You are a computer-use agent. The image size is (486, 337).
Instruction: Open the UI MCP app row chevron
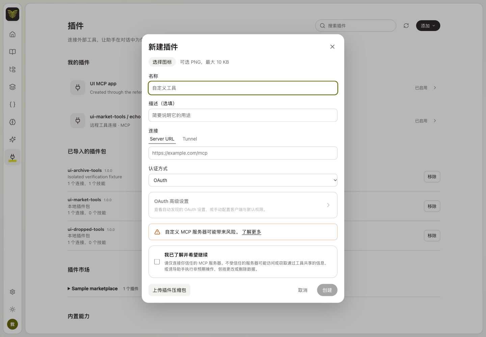point(435,88)
